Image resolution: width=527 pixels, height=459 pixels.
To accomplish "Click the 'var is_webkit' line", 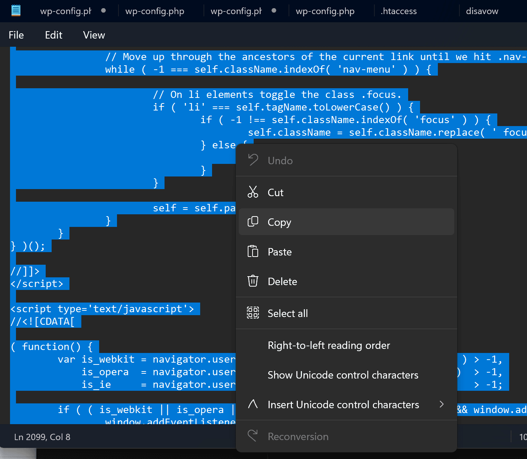I will 147,359.
